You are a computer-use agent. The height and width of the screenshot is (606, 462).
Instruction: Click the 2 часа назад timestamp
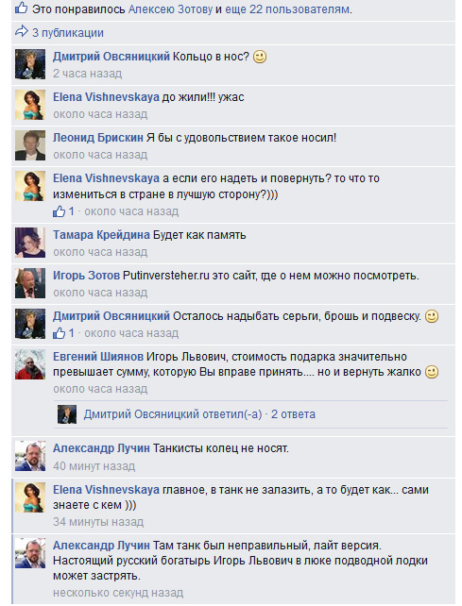[88, 74]
